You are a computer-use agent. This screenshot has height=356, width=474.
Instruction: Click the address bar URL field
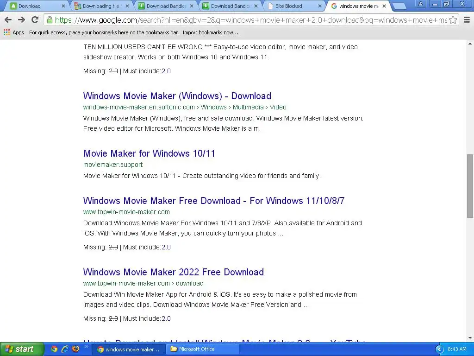[x=251, y=20]
